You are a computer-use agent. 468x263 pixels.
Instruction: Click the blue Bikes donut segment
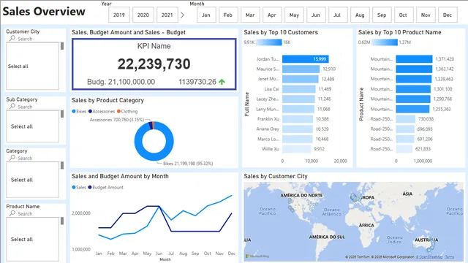pos(154,156)
